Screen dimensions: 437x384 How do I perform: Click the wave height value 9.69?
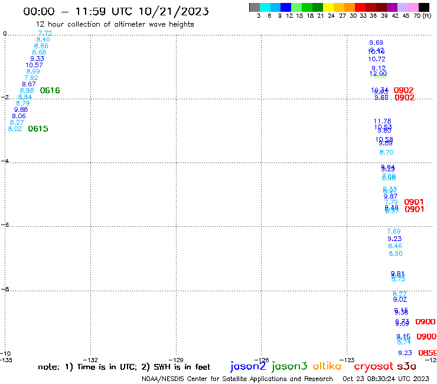tap(376, 43)
